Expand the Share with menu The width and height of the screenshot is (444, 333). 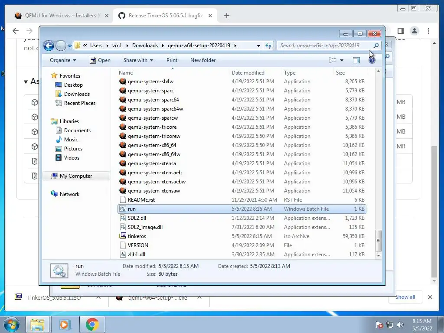[x=138, y=60]
